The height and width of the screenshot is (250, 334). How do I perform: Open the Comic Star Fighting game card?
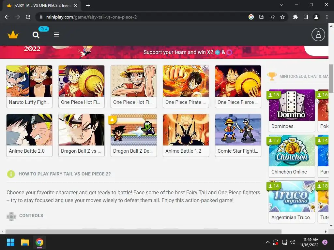[238, 135]
